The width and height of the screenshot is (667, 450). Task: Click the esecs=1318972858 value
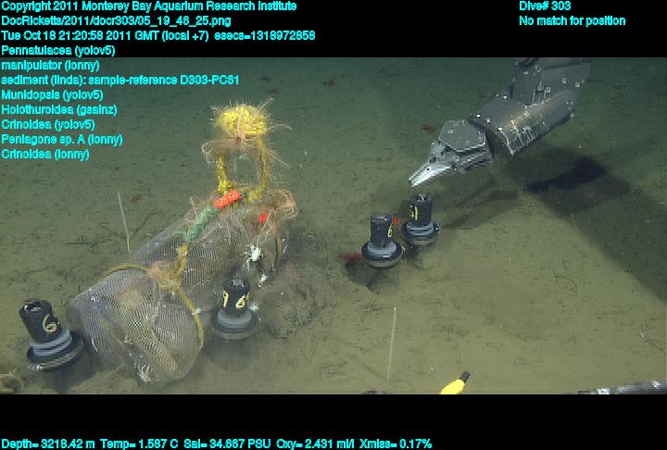265,36
